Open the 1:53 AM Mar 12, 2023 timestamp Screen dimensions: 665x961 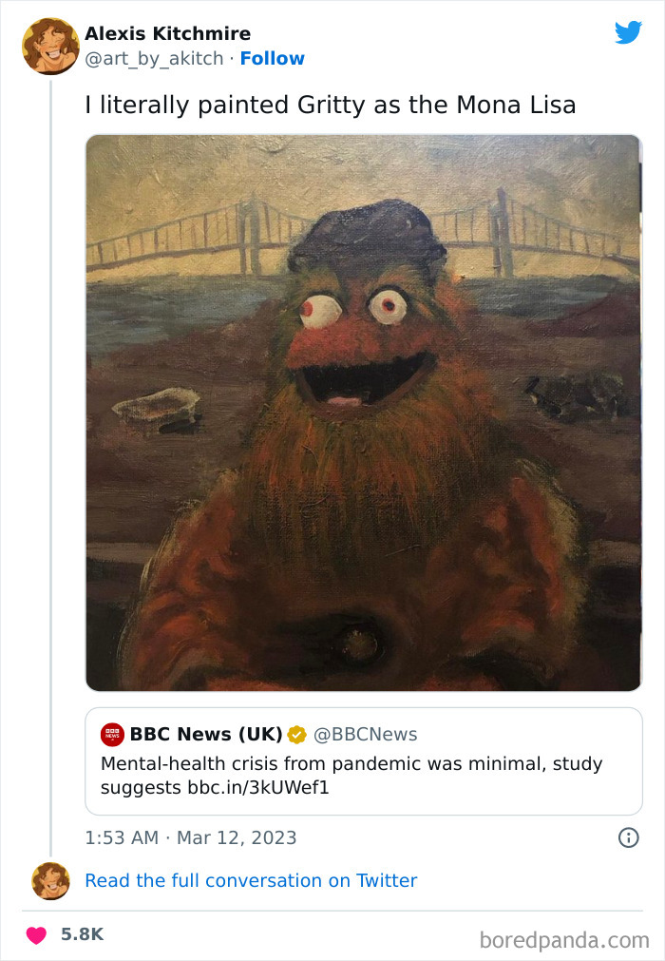(191, 837)
